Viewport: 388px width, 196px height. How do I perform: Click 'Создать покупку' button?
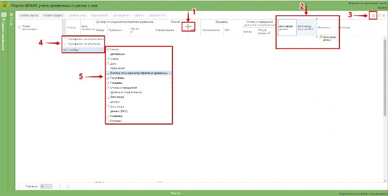pos(29,15)
